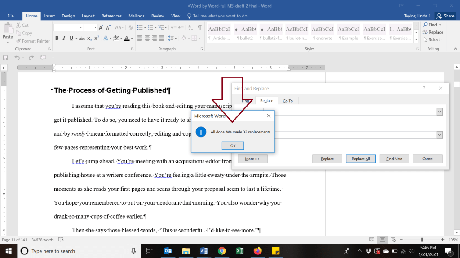The height and width of the screenshot is (258, 460).
Task: Click OK in the Microsoft Word dialog
Action: tap(233, 146)
